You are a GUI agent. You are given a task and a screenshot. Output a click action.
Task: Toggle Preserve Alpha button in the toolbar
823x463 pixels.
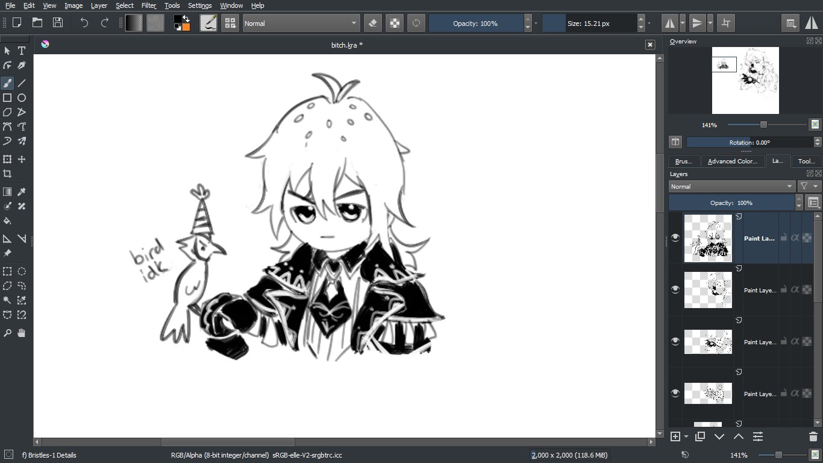tap(394, 24)
